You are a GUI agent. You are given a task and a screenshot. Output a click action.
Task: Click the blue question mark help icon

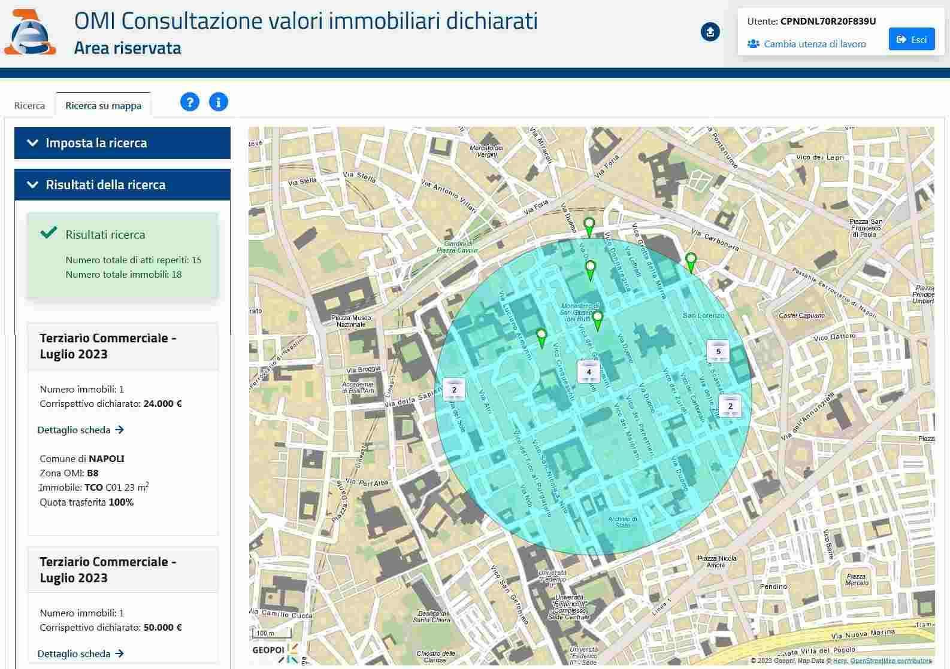coord(189,102)
